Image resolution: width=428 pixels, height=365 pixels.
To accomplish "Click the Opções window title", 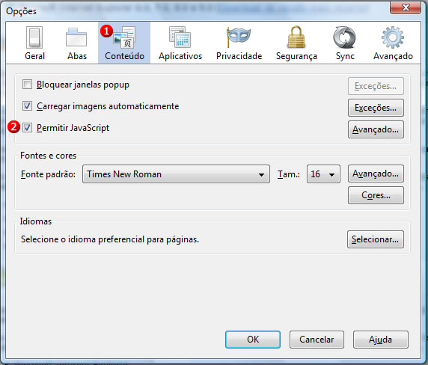I will point(21,11).
